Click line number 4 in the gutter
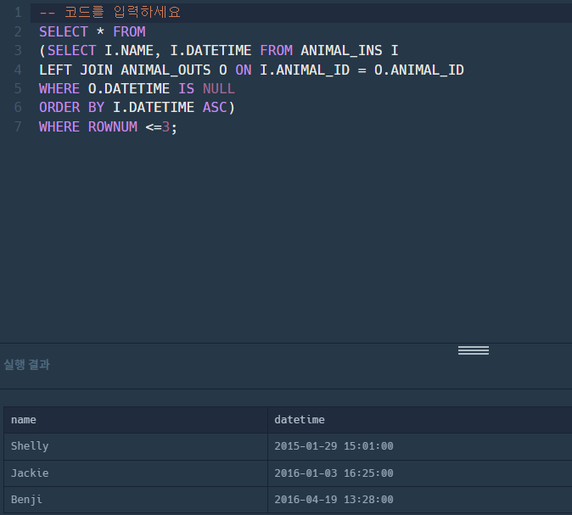The image size is (572, 515). [x=18, y=70]
